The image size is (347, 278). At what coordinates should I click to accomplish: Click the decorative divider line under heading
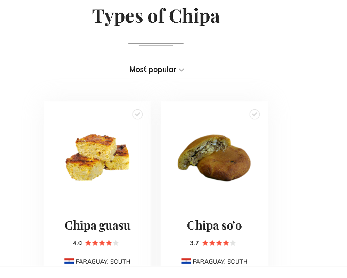156,45
